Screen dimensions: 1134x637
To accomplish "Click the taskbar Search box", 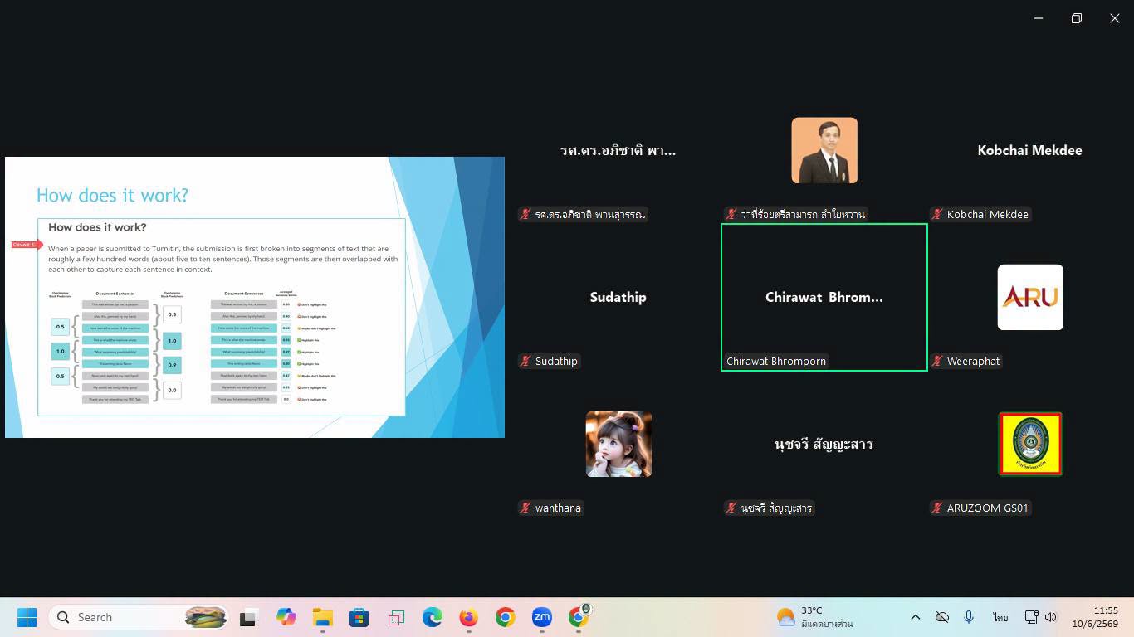I will tap(139, 617).
